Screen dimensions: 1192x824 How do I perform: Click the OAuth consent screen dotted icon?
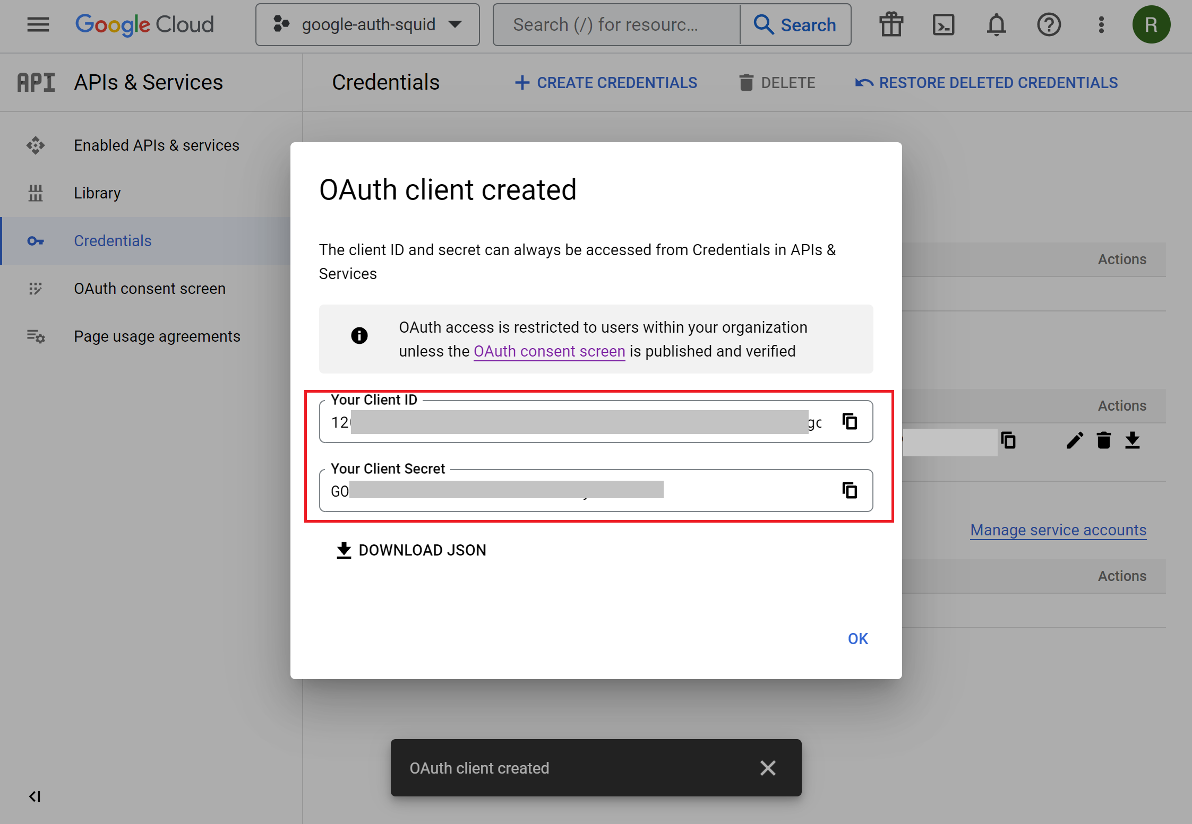click(x=36, y=289)
